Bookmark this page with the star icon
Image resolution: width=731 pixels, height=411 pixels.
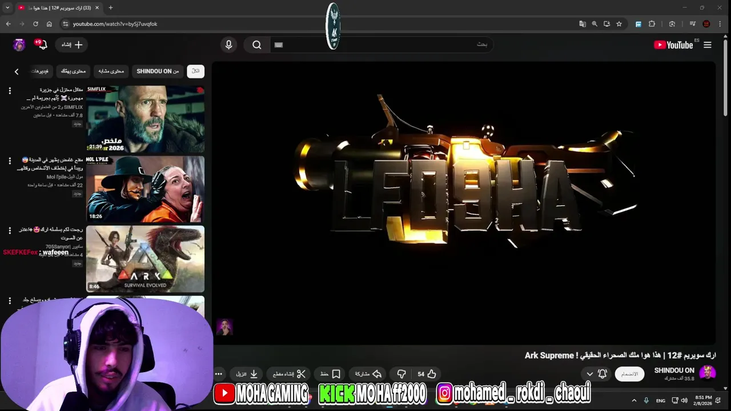pyautogui.click(x=619, y=24)
